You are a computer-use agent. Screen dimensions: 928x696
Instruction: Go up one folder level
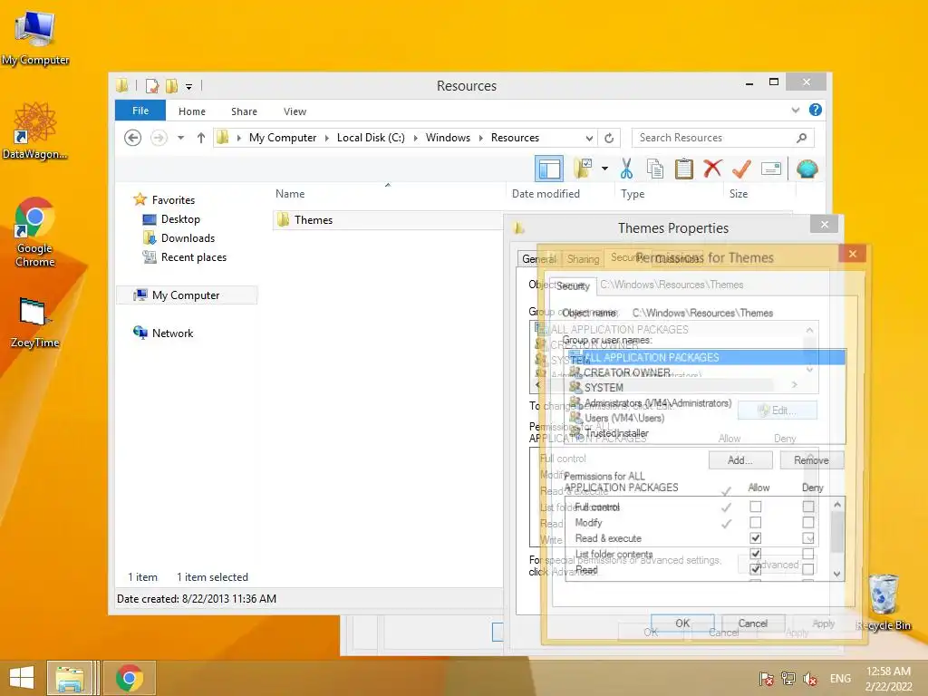click(201, 138)
